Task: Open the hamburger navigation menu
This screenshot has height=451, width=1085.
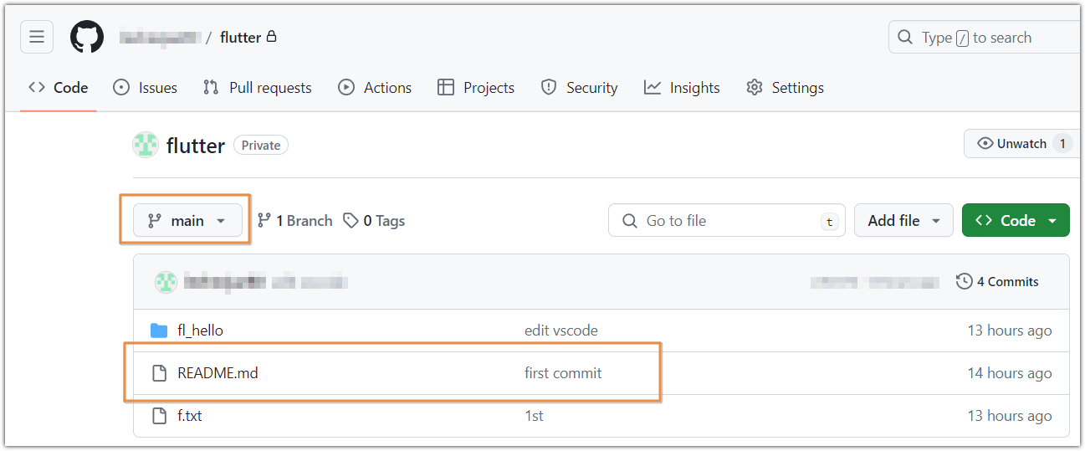Action: click(x=37, y=37)
